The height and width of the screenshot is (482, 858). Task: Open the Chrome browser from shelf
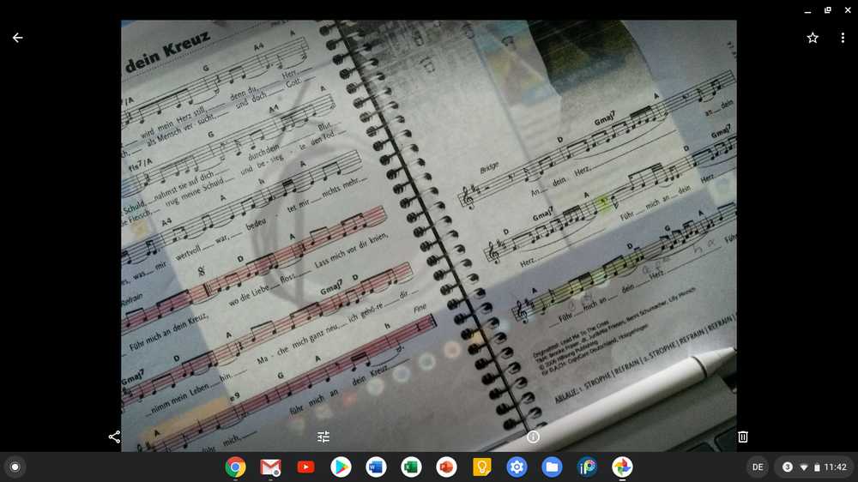pos(235,467)
